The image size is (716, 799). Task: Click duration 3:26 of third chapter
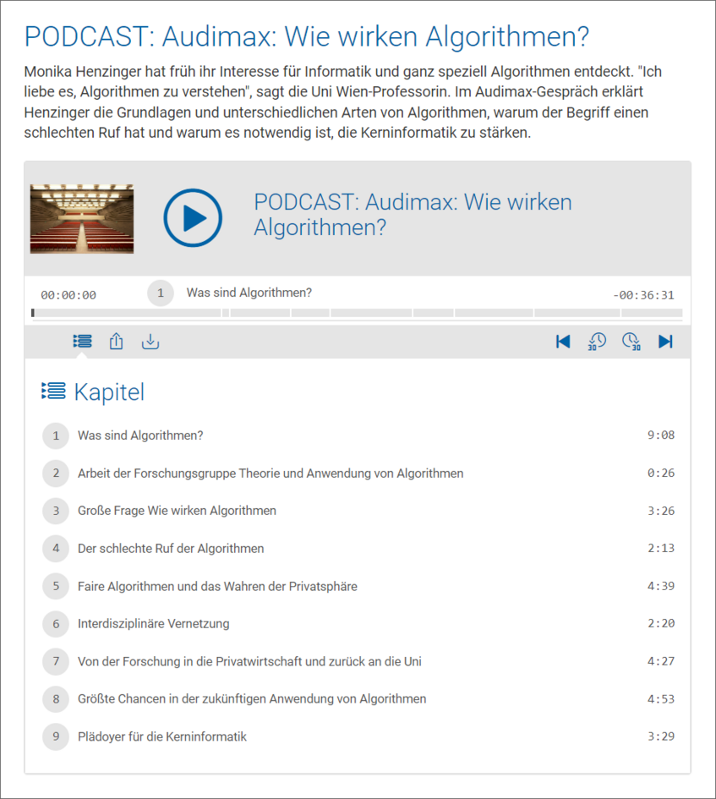pyautogui.click(x=661, y=511)
